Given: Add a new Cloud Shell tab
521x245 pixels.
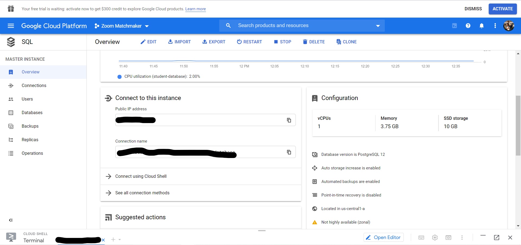Looking at the screenshot, I should click(x=113, y=240).
